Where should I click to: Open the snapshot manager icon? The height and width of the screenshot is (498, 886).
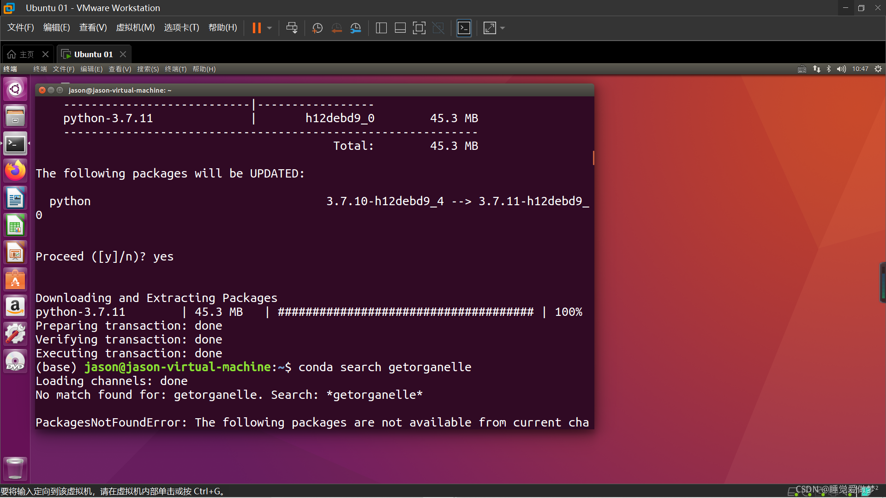point(355,28)
